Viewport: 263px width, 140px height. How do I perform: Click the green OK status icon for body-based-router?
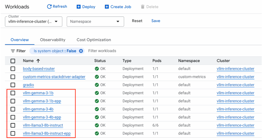(97, 69)
